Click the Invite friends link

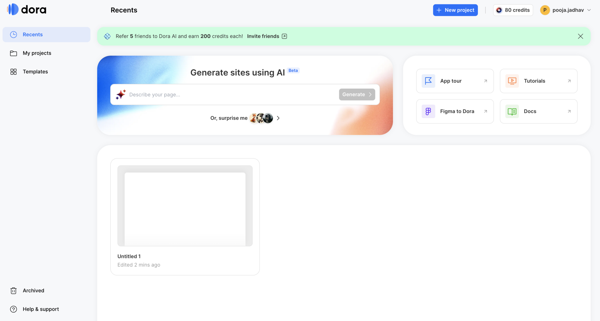pos(263,36)
